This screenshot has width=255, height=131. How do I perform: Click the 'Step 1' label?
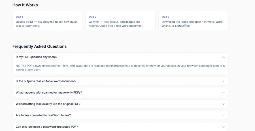click(x=19, y=17)
